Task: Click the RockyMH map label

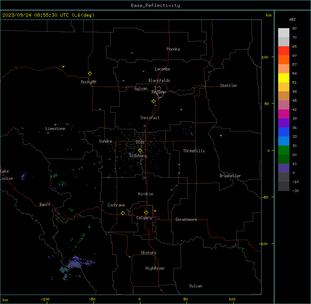Action: [x=88, y=82]
